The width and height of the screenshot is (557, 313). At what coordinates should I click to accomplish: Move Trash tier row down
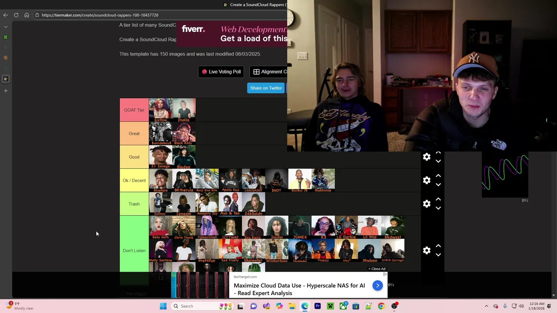[438, 208]
